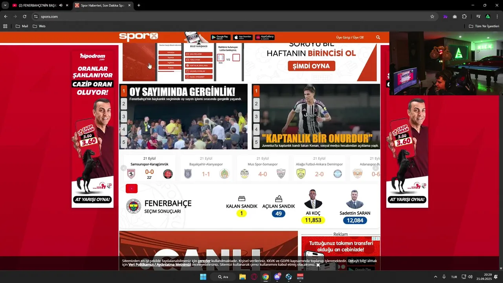Open the green triangle profile icon
The width and height of the screenshot is (503, 283).
(x=488, y=17)
